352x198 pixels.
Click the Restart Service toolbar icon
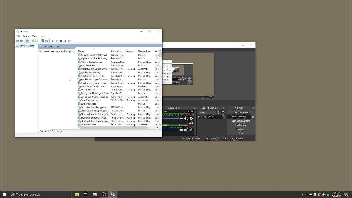point(70,41)
